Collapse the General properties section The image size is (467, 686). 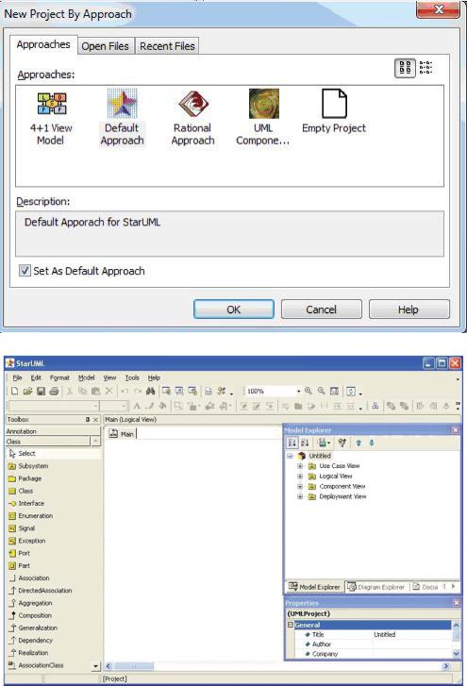[x=290, y=625]
